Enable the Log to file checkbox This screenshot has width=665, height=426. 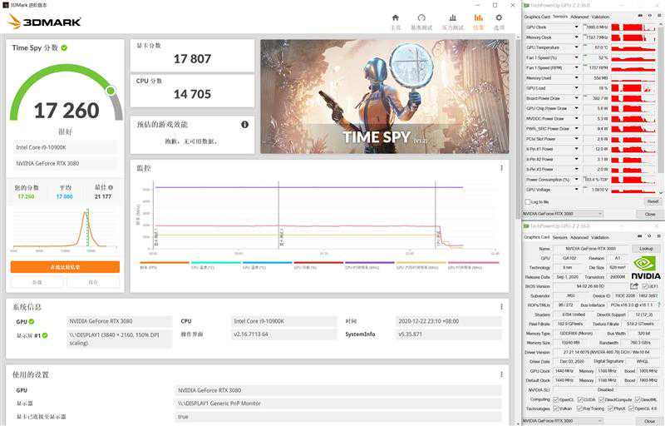528,201
